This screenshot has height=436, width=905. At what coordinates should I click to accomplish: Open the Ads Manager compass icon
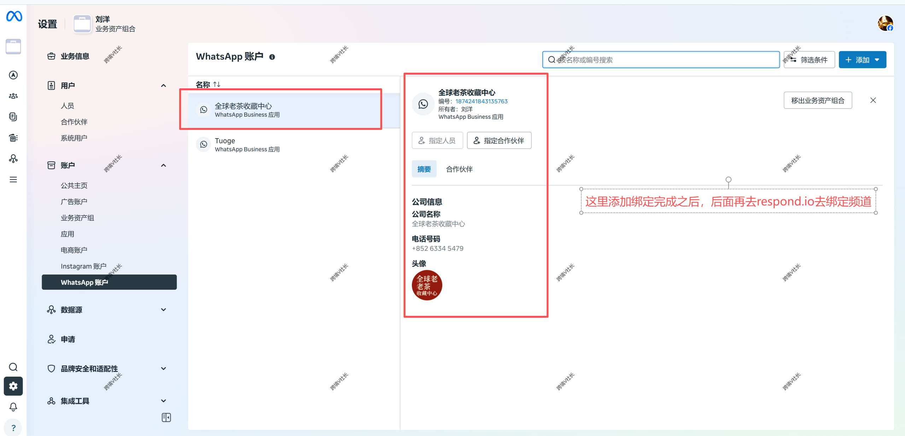point(13,75)
